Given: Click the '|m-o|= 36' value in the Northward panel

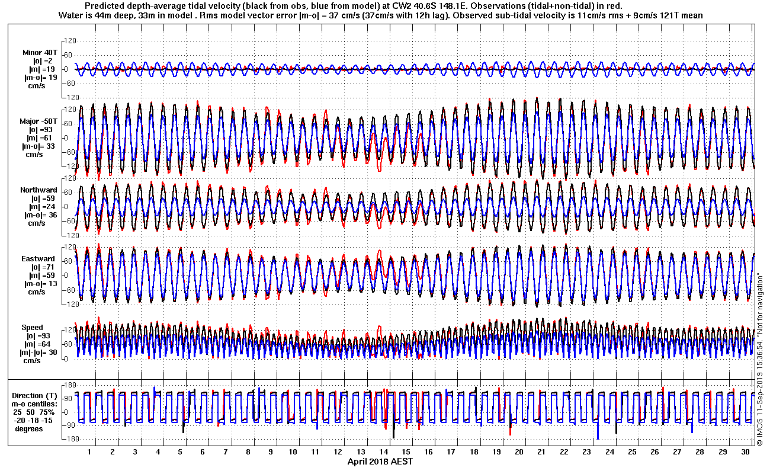Looking at the screenshot, I should [40, 215].
